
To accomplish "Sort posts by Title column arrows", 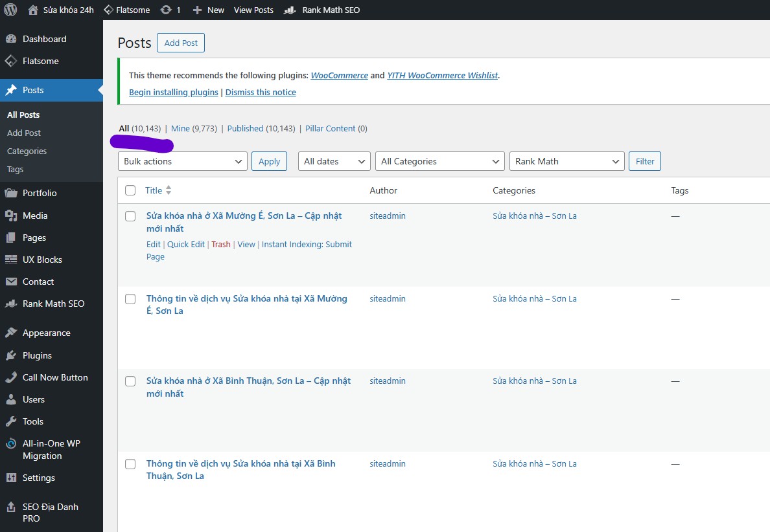I will 169,190.
